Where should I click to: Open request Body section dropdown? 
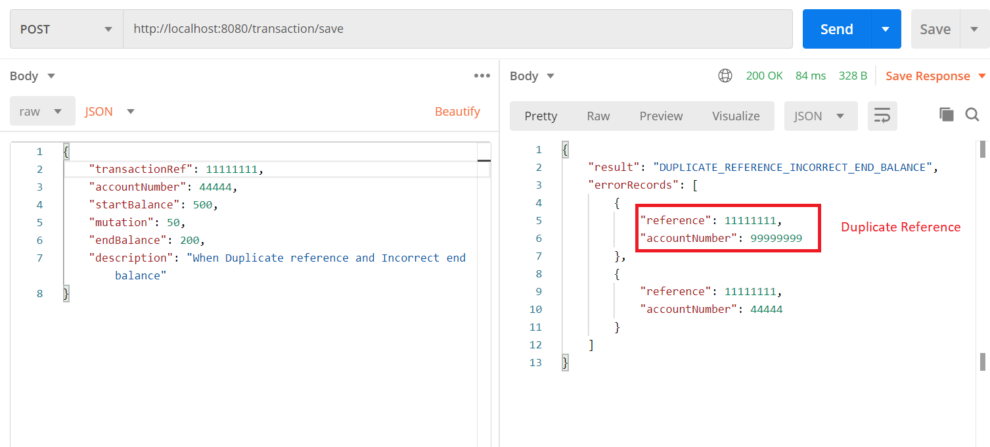32,76
